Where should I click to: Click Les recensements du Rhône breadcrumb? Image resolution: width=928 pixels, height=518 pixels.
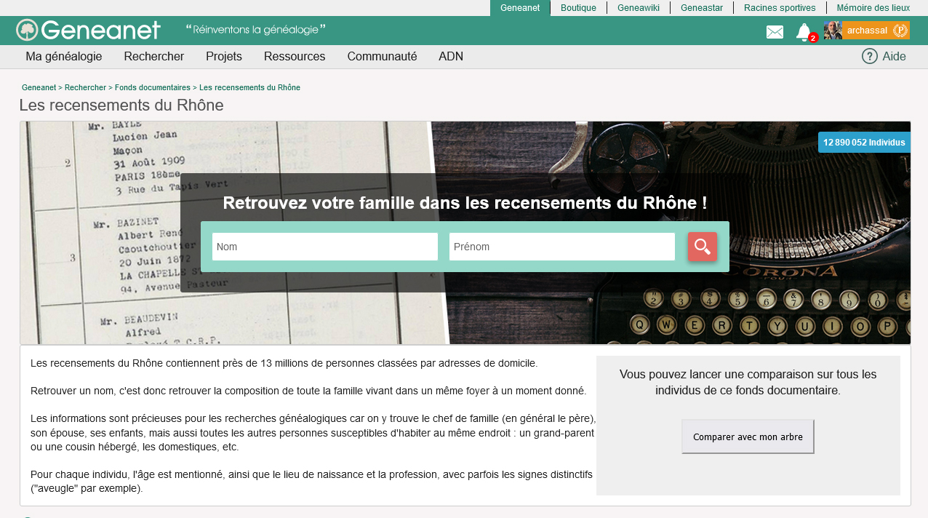249,87
